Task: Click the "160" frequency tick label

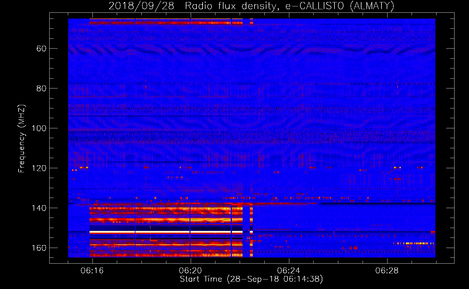Action: (39, 248)
